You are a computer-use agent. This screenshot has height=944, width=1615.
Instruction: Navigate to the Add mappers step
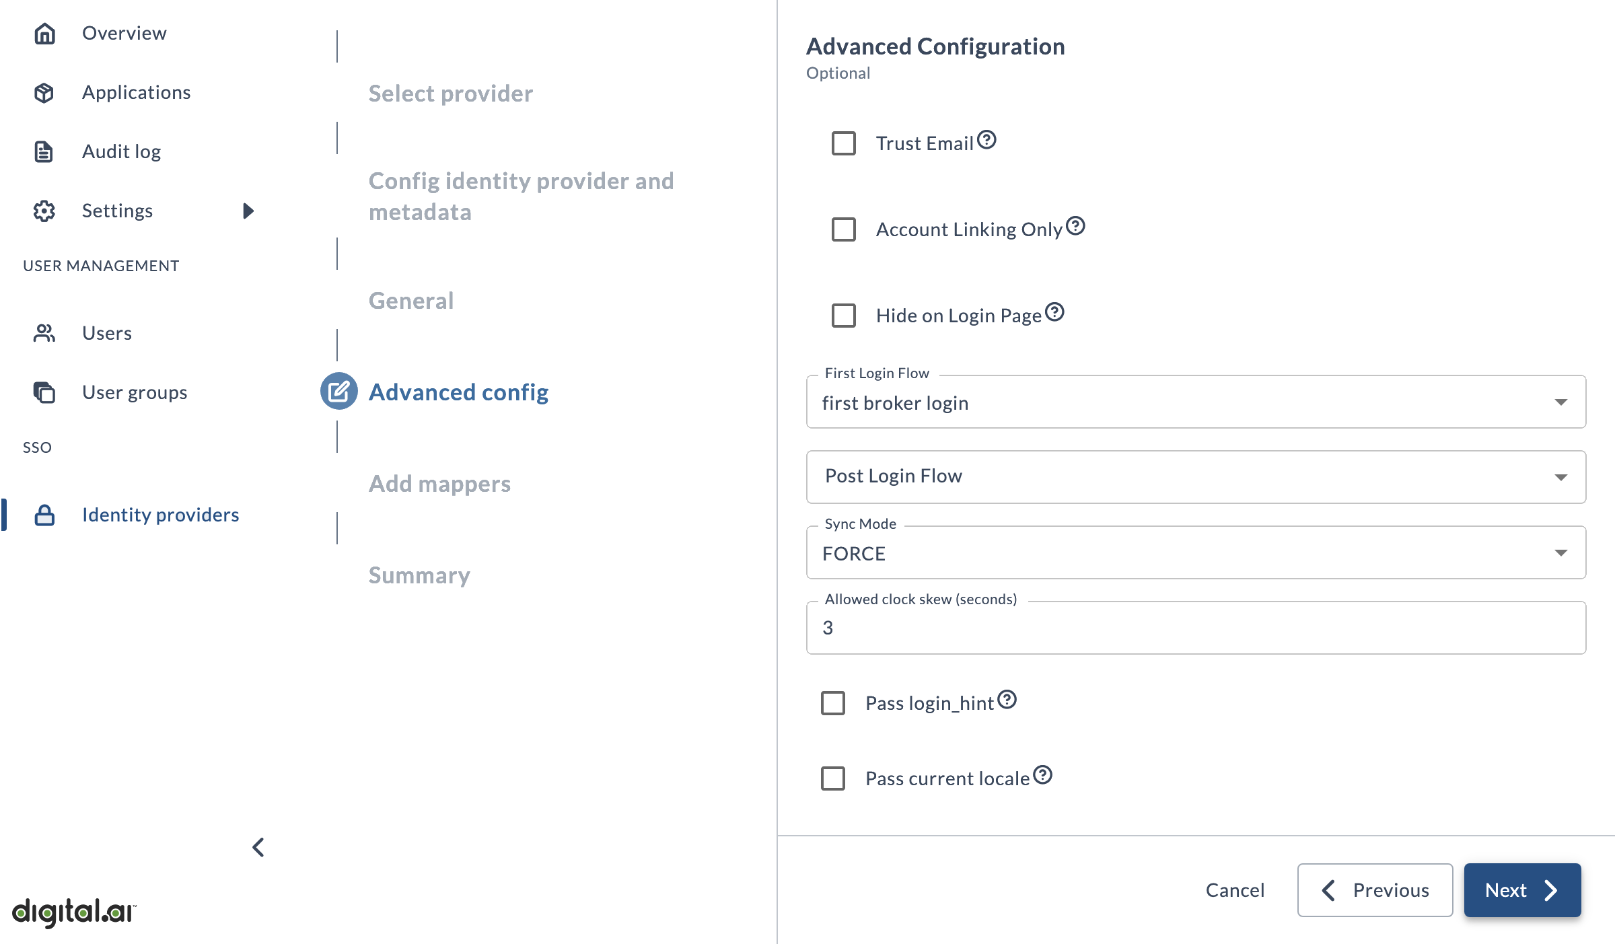point(439,483)
